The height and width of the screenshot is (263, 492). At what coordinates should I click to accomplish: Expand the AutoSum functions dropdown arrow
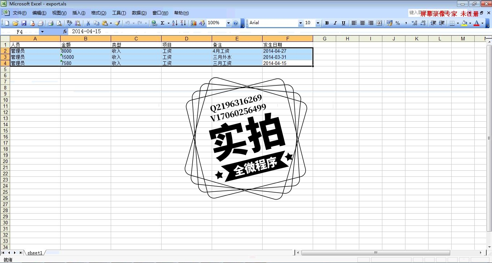[x=168, y=23]
